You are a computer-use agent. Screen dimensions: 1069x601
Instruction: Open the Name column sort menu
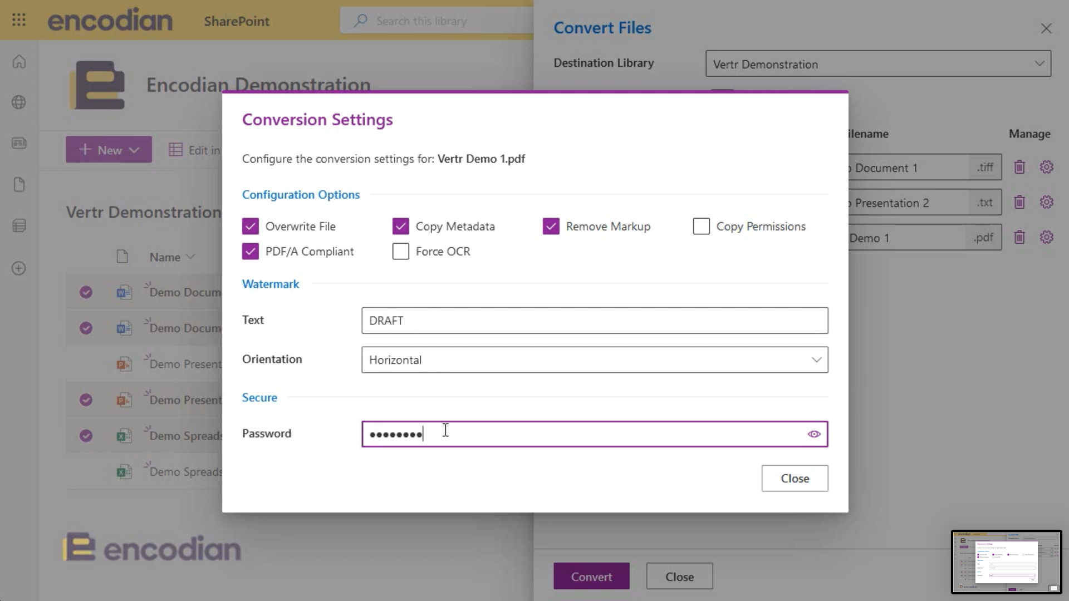(x=172, y=257)
